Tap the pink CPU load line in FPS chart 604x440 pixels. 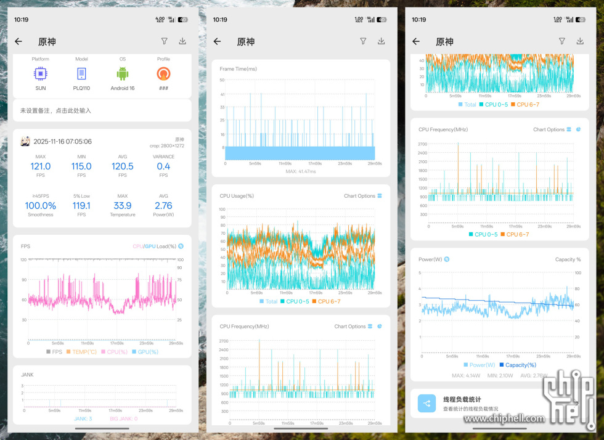coord(102,295)
